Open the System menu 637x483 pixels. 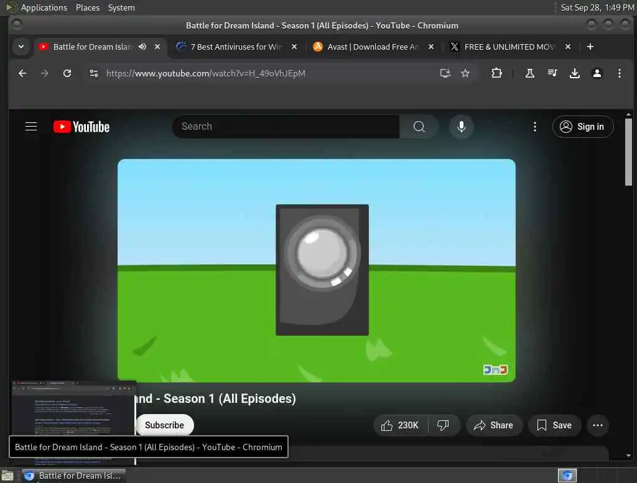[x=121, y=7]
